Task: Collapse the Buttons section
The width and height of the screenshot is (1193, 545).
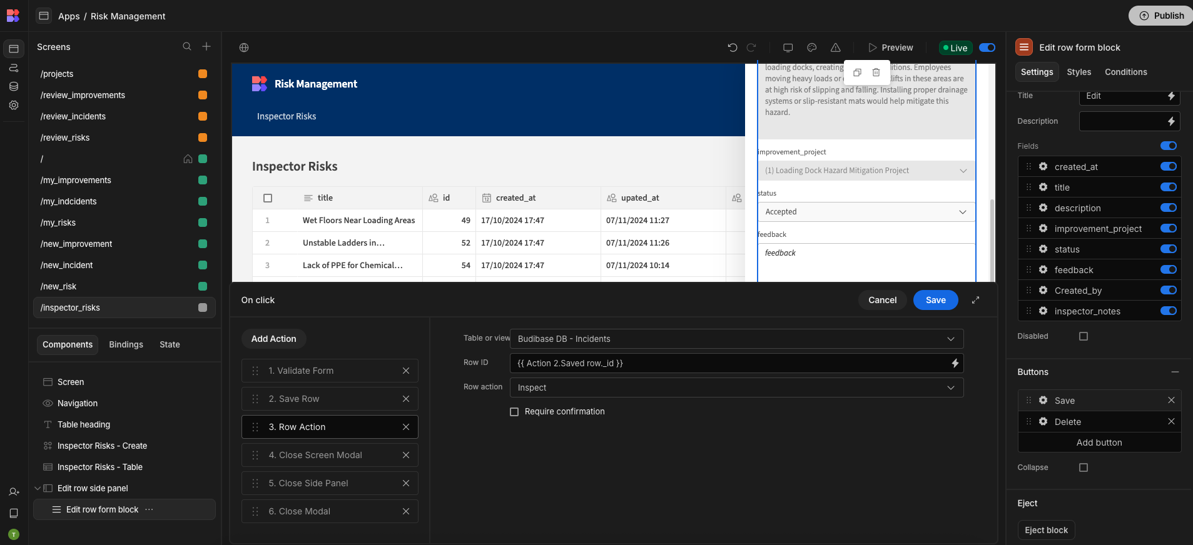Action: [1175, 372]
